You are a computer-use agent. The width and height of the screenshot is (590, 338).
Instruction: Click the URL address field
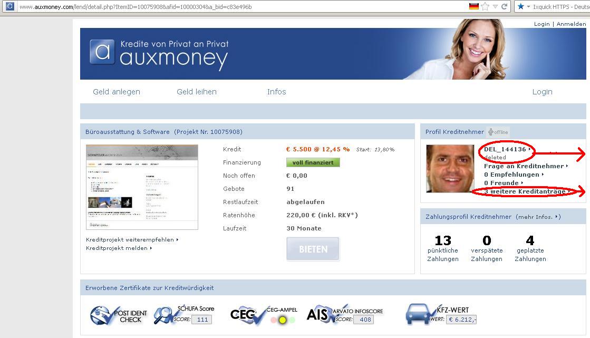click(241, 6)
